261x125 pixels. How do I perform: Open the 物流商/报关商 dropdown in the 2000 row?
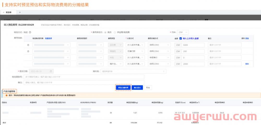pyautogui.click(x=51, y=64)
